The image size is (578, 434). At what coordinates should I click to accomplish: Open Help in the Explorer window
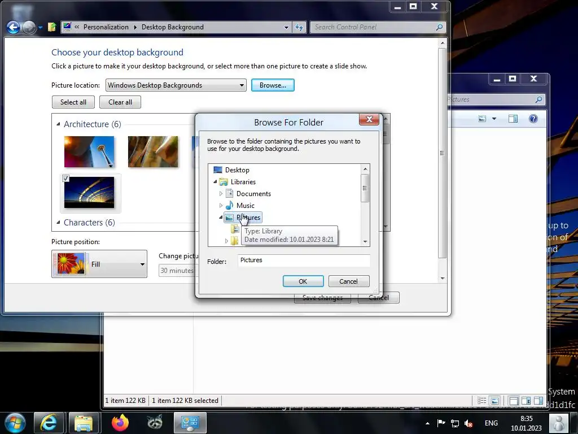coord(533,119)
